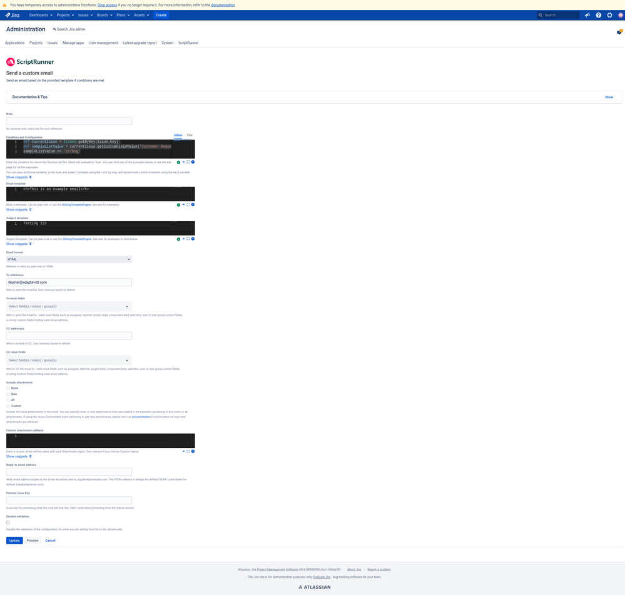This screenshot has height=595, width=625.
Task: Run validation check on the Subject template script
Action: 178,239
